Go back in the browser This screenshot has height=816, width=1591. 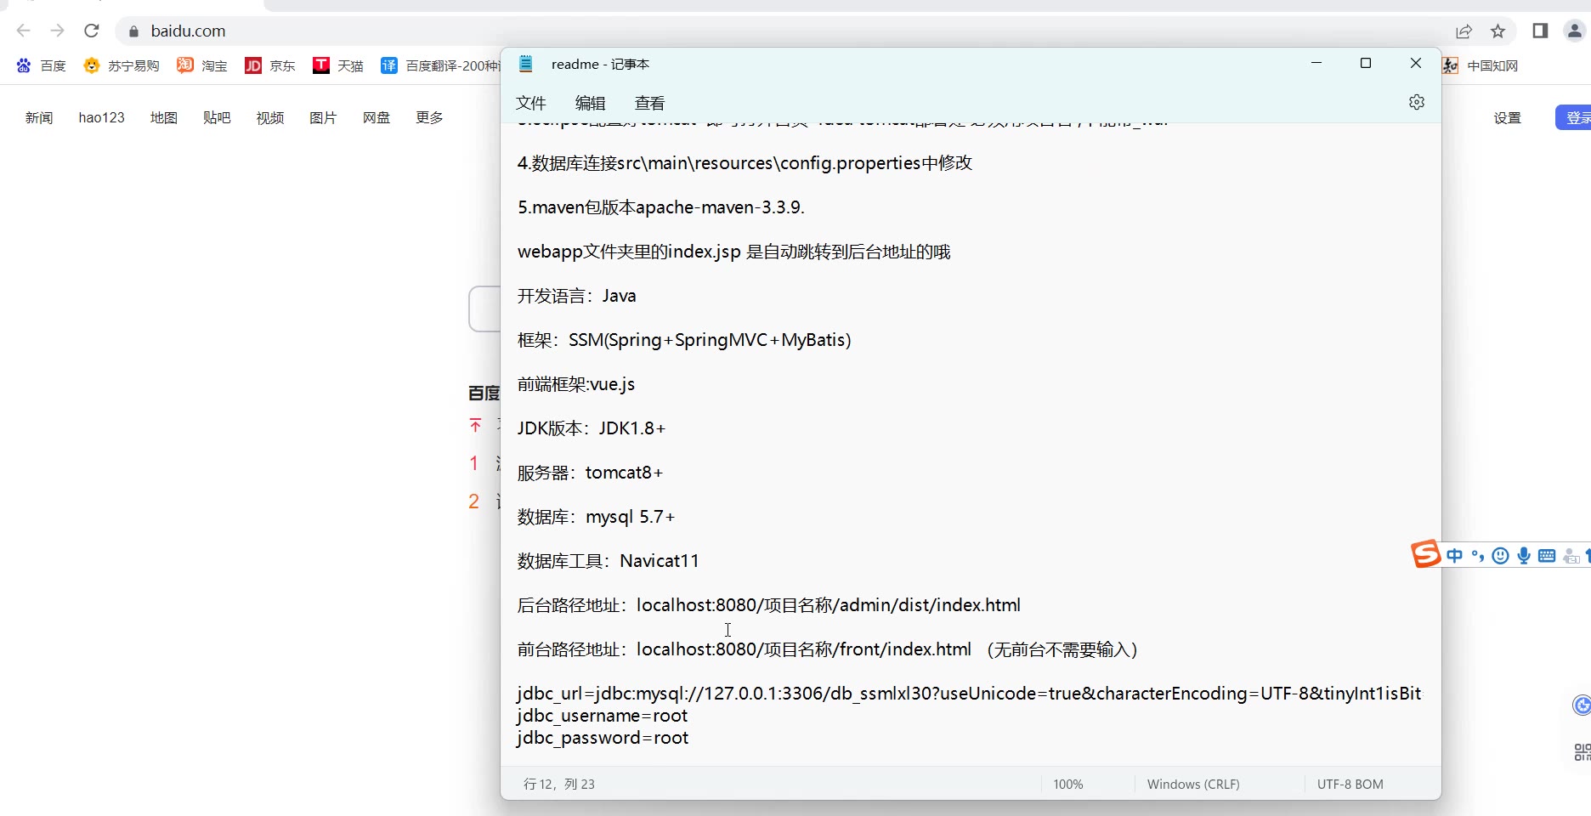24,31
